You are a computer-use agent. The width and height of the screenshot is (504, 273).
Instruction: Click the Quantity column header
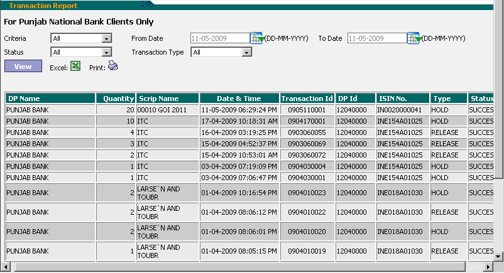coord(116,99)
